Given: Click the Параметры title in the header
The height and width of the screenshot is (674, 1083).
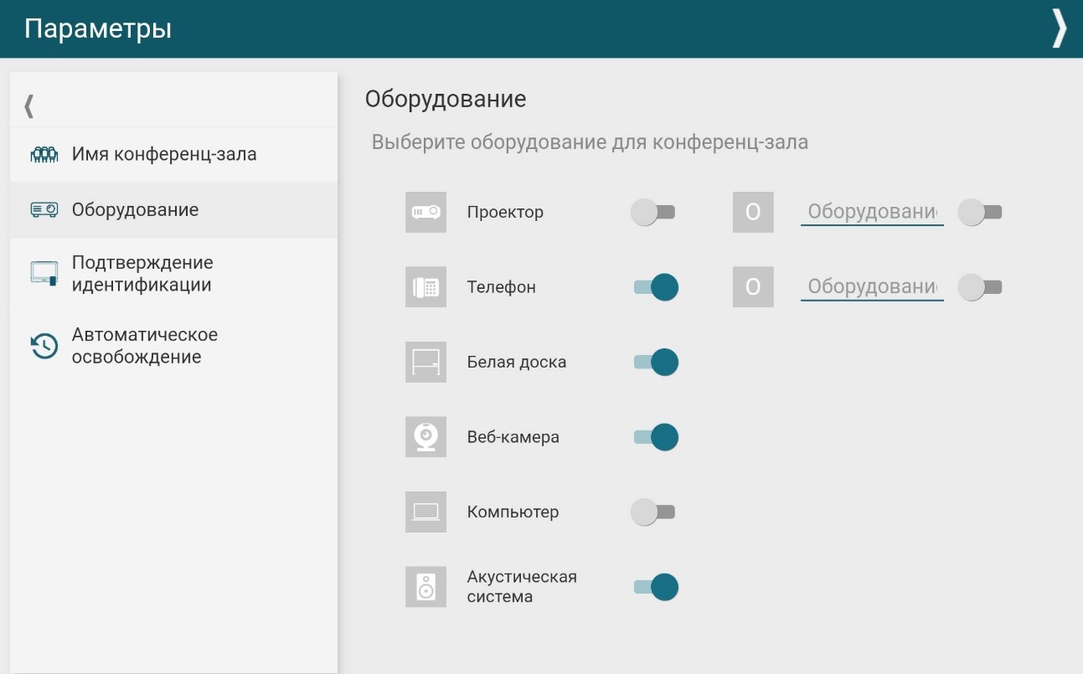Looking at the screenshot, I should coord(98,28).
